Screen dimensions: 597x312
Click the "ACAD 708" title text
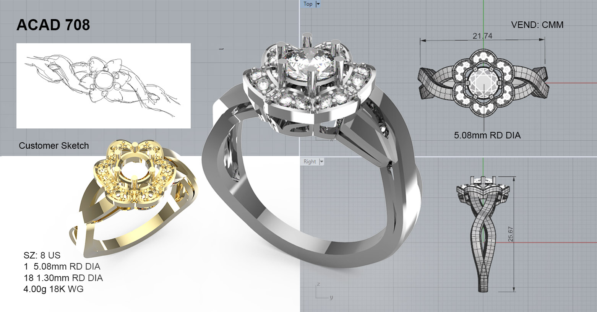click(53, 25)
